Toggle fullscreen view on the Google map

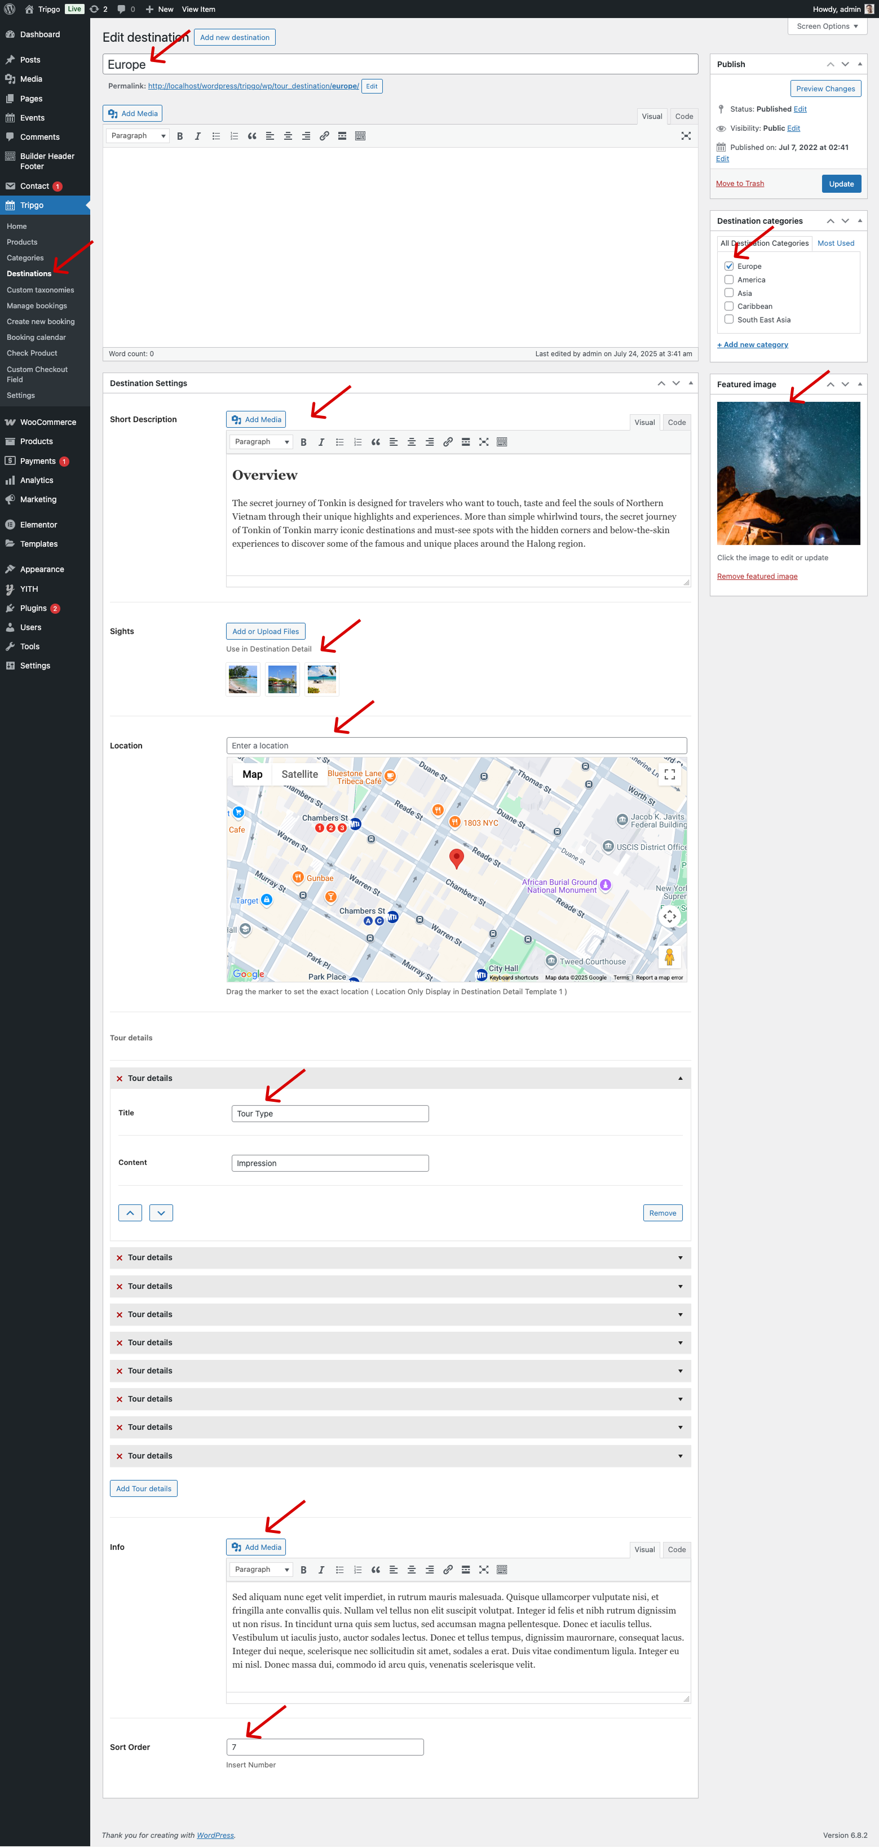(669, 774)
